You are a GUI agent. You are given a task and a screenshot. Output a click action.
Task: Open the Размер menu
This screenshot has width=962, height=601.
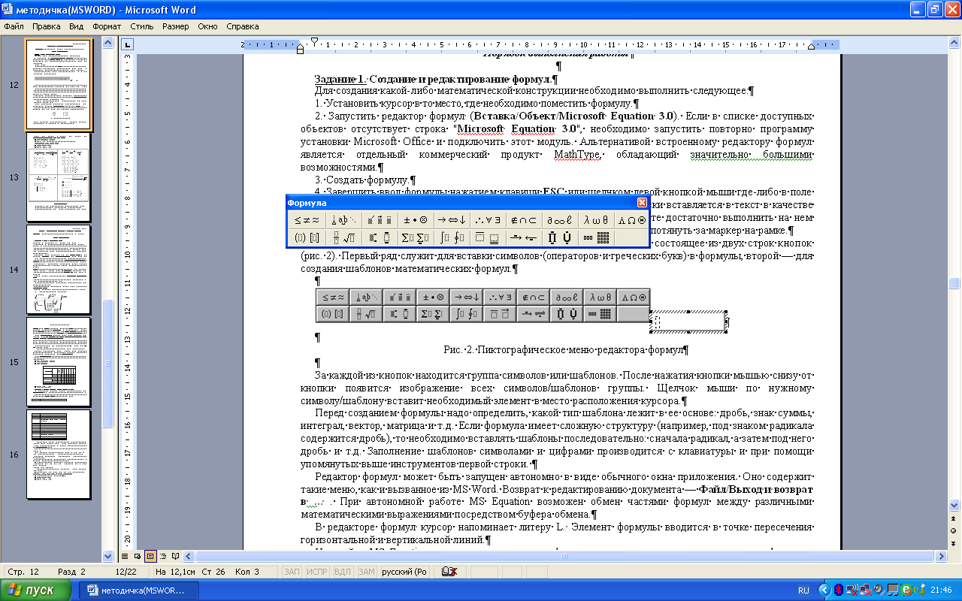[x=176, y=26]
